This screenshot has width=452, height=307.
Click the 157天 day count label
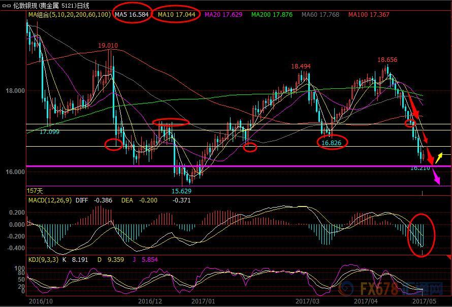point(36,191)
